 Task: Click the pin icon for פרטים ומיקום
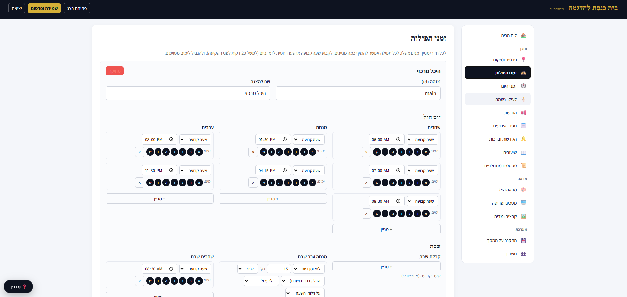click(x=523, y=60)
